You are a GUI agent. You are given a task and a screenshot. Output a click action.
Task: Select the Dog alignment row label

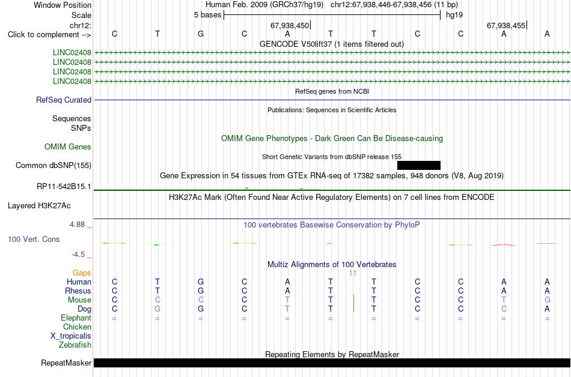coord(85,309)
